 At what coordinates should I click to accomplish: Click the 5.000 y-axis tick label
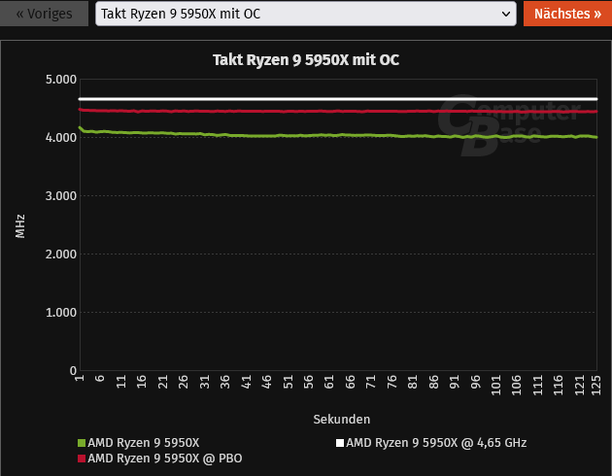click(x=61, y=80)
